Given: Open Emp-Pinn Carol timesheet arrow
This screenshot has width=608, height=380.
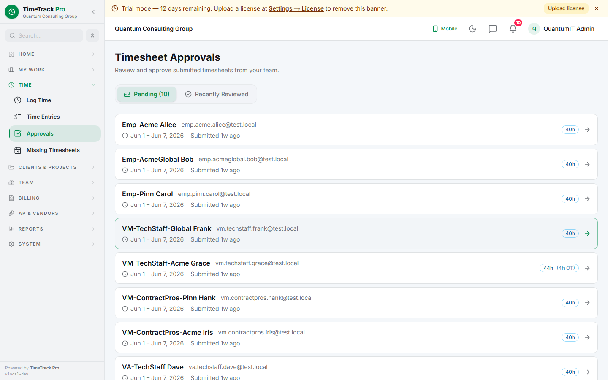Looking at the screenshot, I should pos(587,199).
